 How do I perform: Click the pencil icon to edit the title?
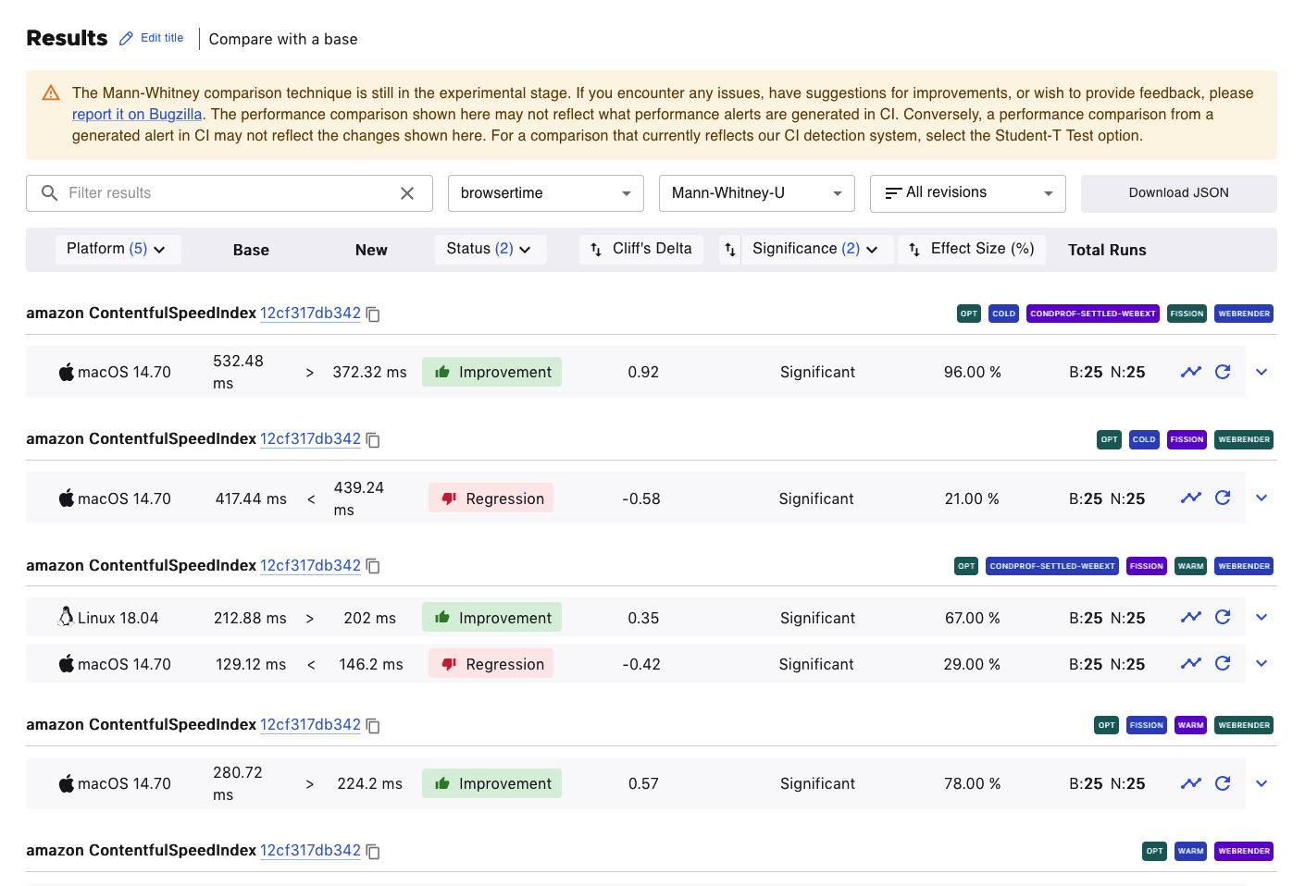pos(127,39)
